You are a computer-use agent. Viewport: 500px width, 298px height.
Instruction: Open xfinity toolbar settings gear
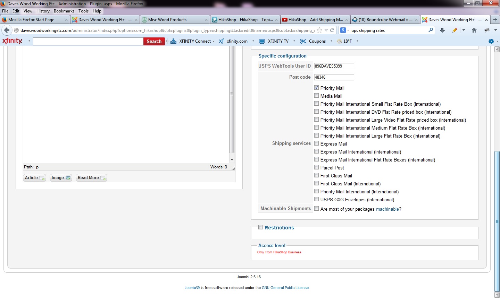point(491,41)
